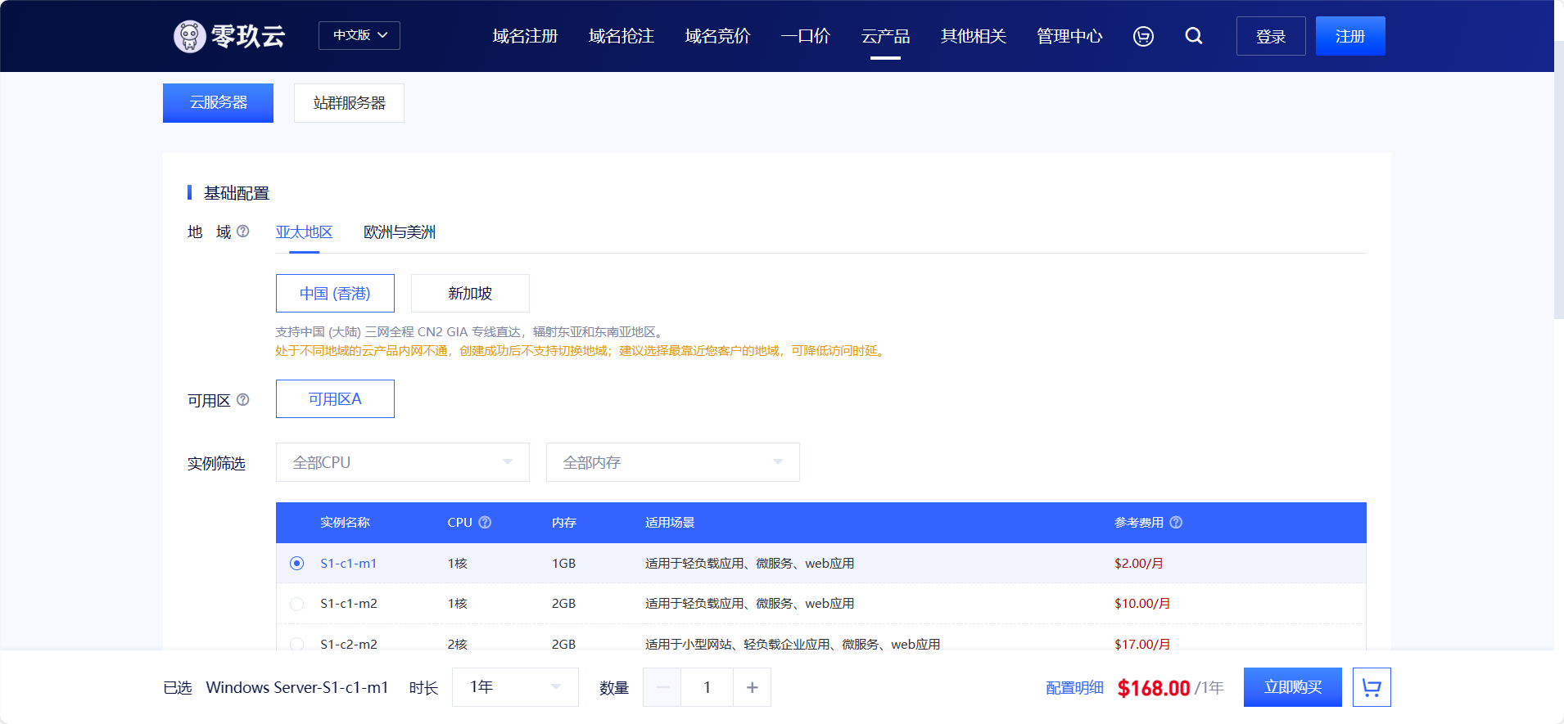Click S1-c1-m2 instance name
Screen dimensions: 1564x724
[349, 604]
